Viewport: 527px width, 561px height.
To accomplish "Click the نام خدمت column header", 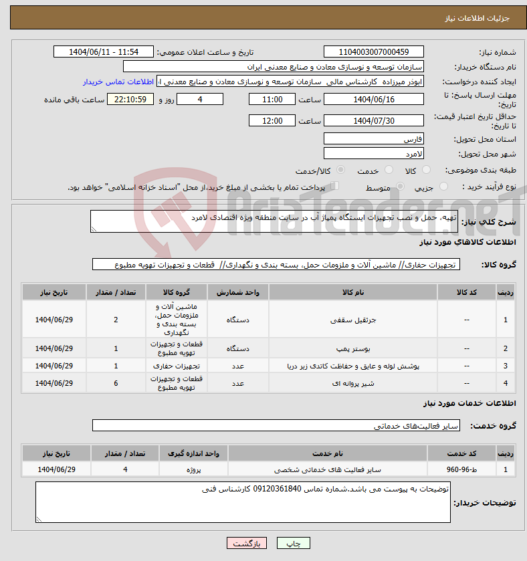I will coord(327,453).
